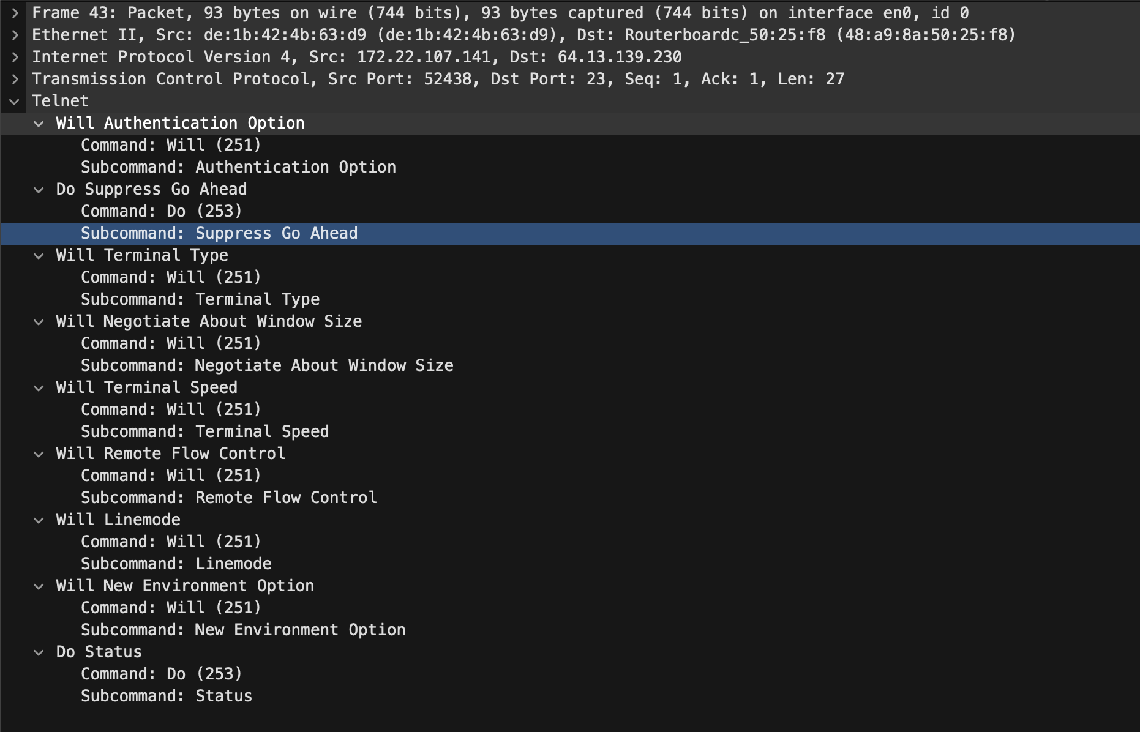Collapse Will New Environment Option node

point(39,586)
